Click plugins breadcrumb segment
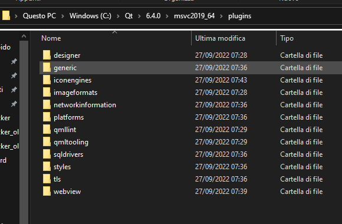The image size is (342, 224). (x=239, y=16)
